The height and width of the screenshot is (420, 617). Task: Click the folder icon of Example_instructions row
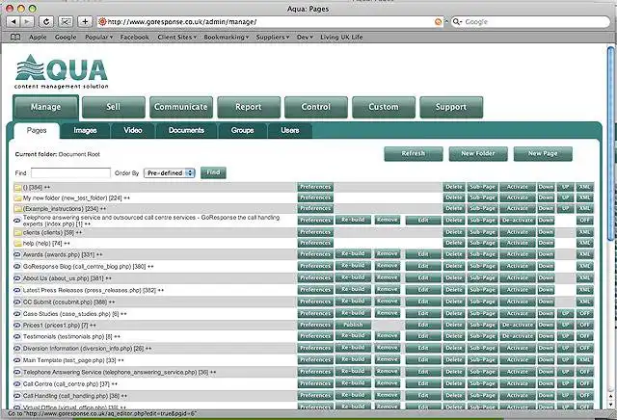click(17, 208)
